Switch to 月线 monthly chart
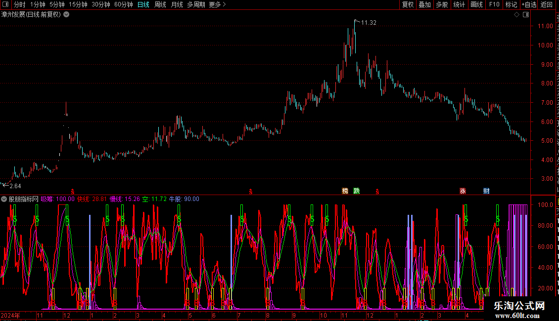The height and width of the screenshot is (321, 559). [x=177, y=4]
